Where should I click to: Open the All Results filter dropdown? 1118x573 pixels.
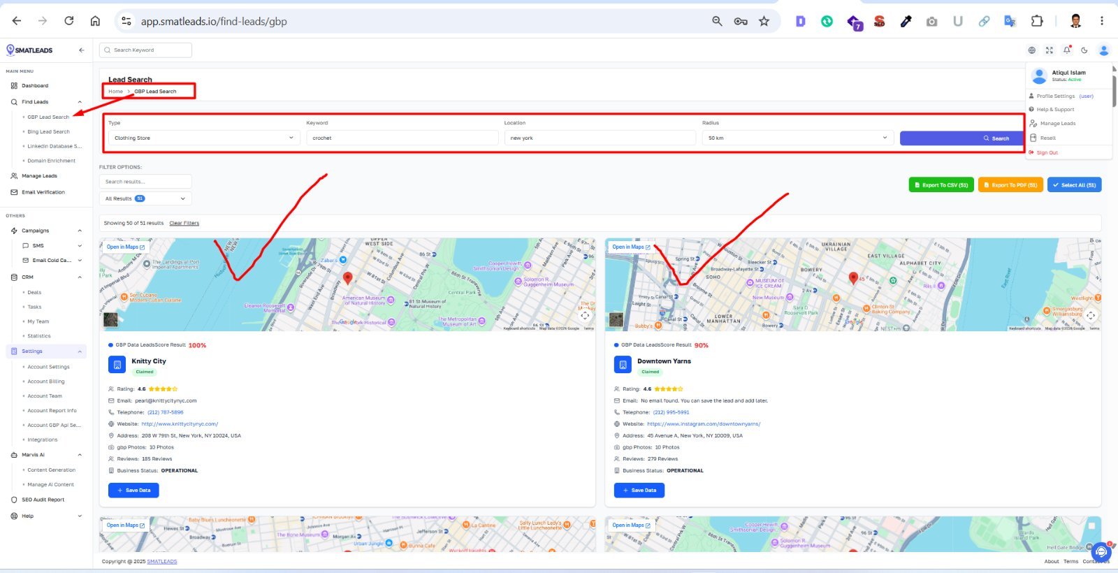click(x=145, y=198)
